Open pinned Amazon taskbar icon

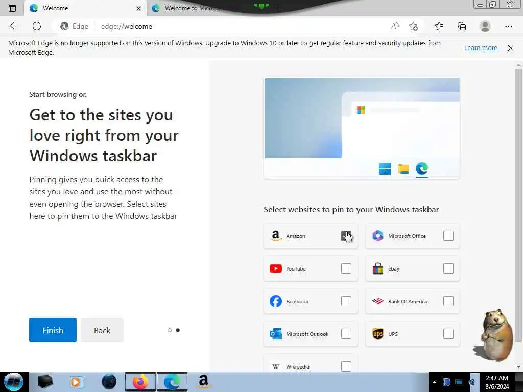coord(203,382)
